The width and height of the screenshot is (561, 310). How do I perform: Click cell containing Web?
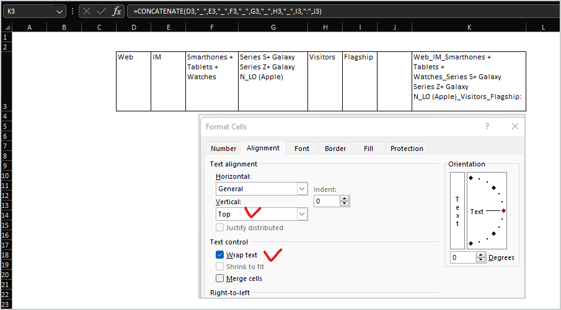tap(133, 82)
